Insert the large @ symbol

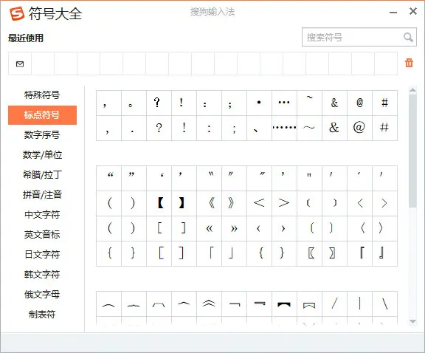point(359,128)
